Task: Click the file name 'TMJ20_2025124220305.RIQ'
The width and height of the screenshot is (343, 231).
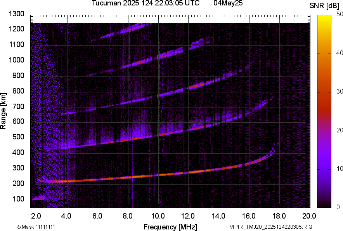Action: point(279,227)
